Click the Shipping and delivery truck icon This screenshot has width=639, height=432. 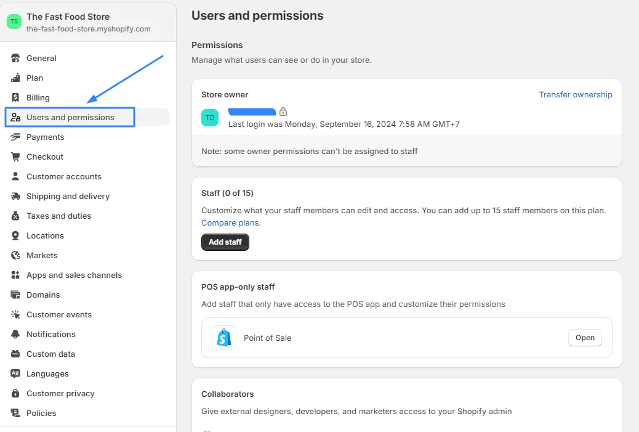click(x=15, y=196)
